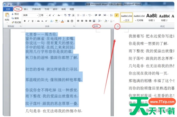Select the 标题 2 style
This screenshot has height=117, width=177.
click(x=164, y=17)
